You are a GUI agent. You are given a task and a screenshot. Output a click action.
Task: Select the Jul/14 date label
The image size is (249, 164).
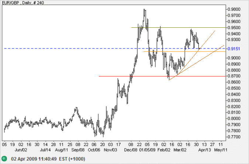click(45, 150)
